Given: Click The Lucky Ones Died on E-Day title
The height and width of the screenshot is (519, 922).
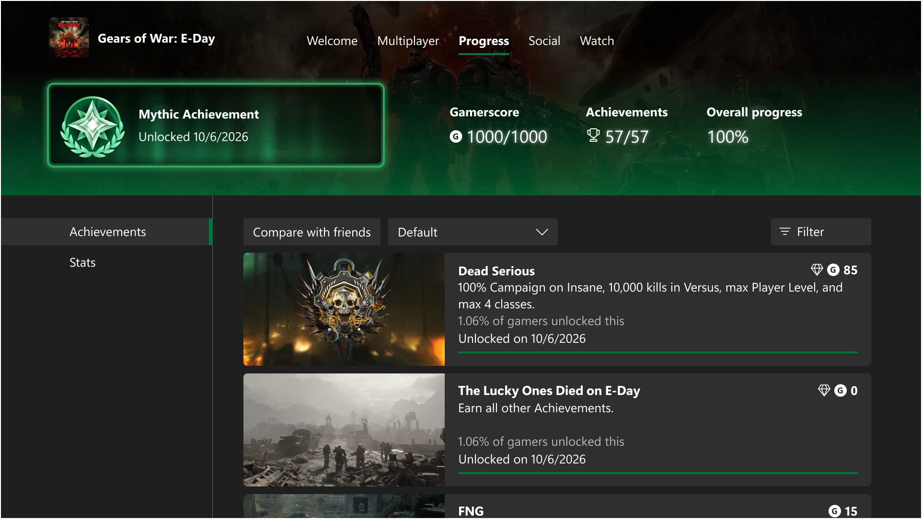Looking at the screenshot, I should (549, 391).
